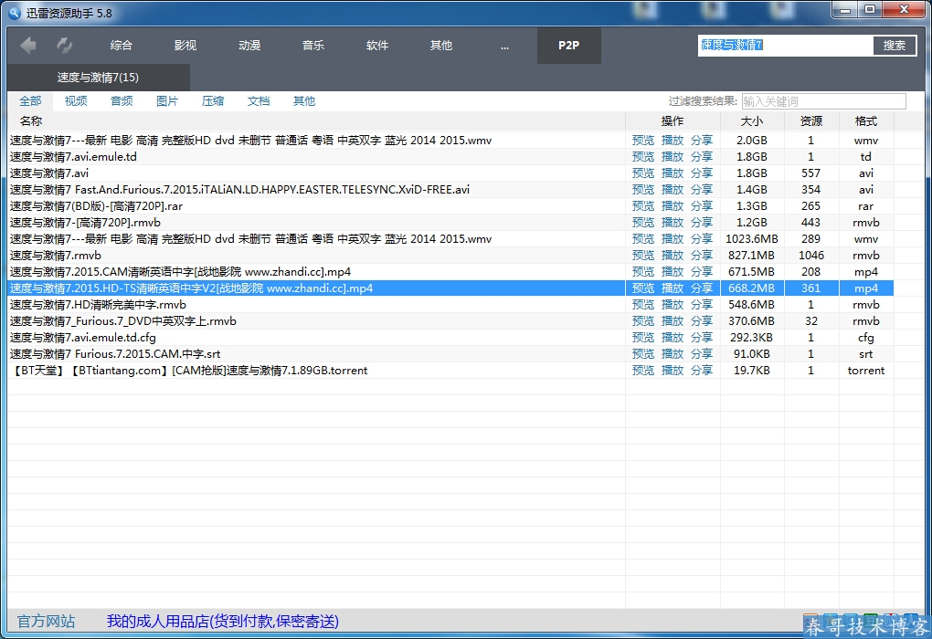Select file 速度与激情7-[高清720P].rmvb
Image resolution: width=932 pixels, height=639 pixels.
85,223
